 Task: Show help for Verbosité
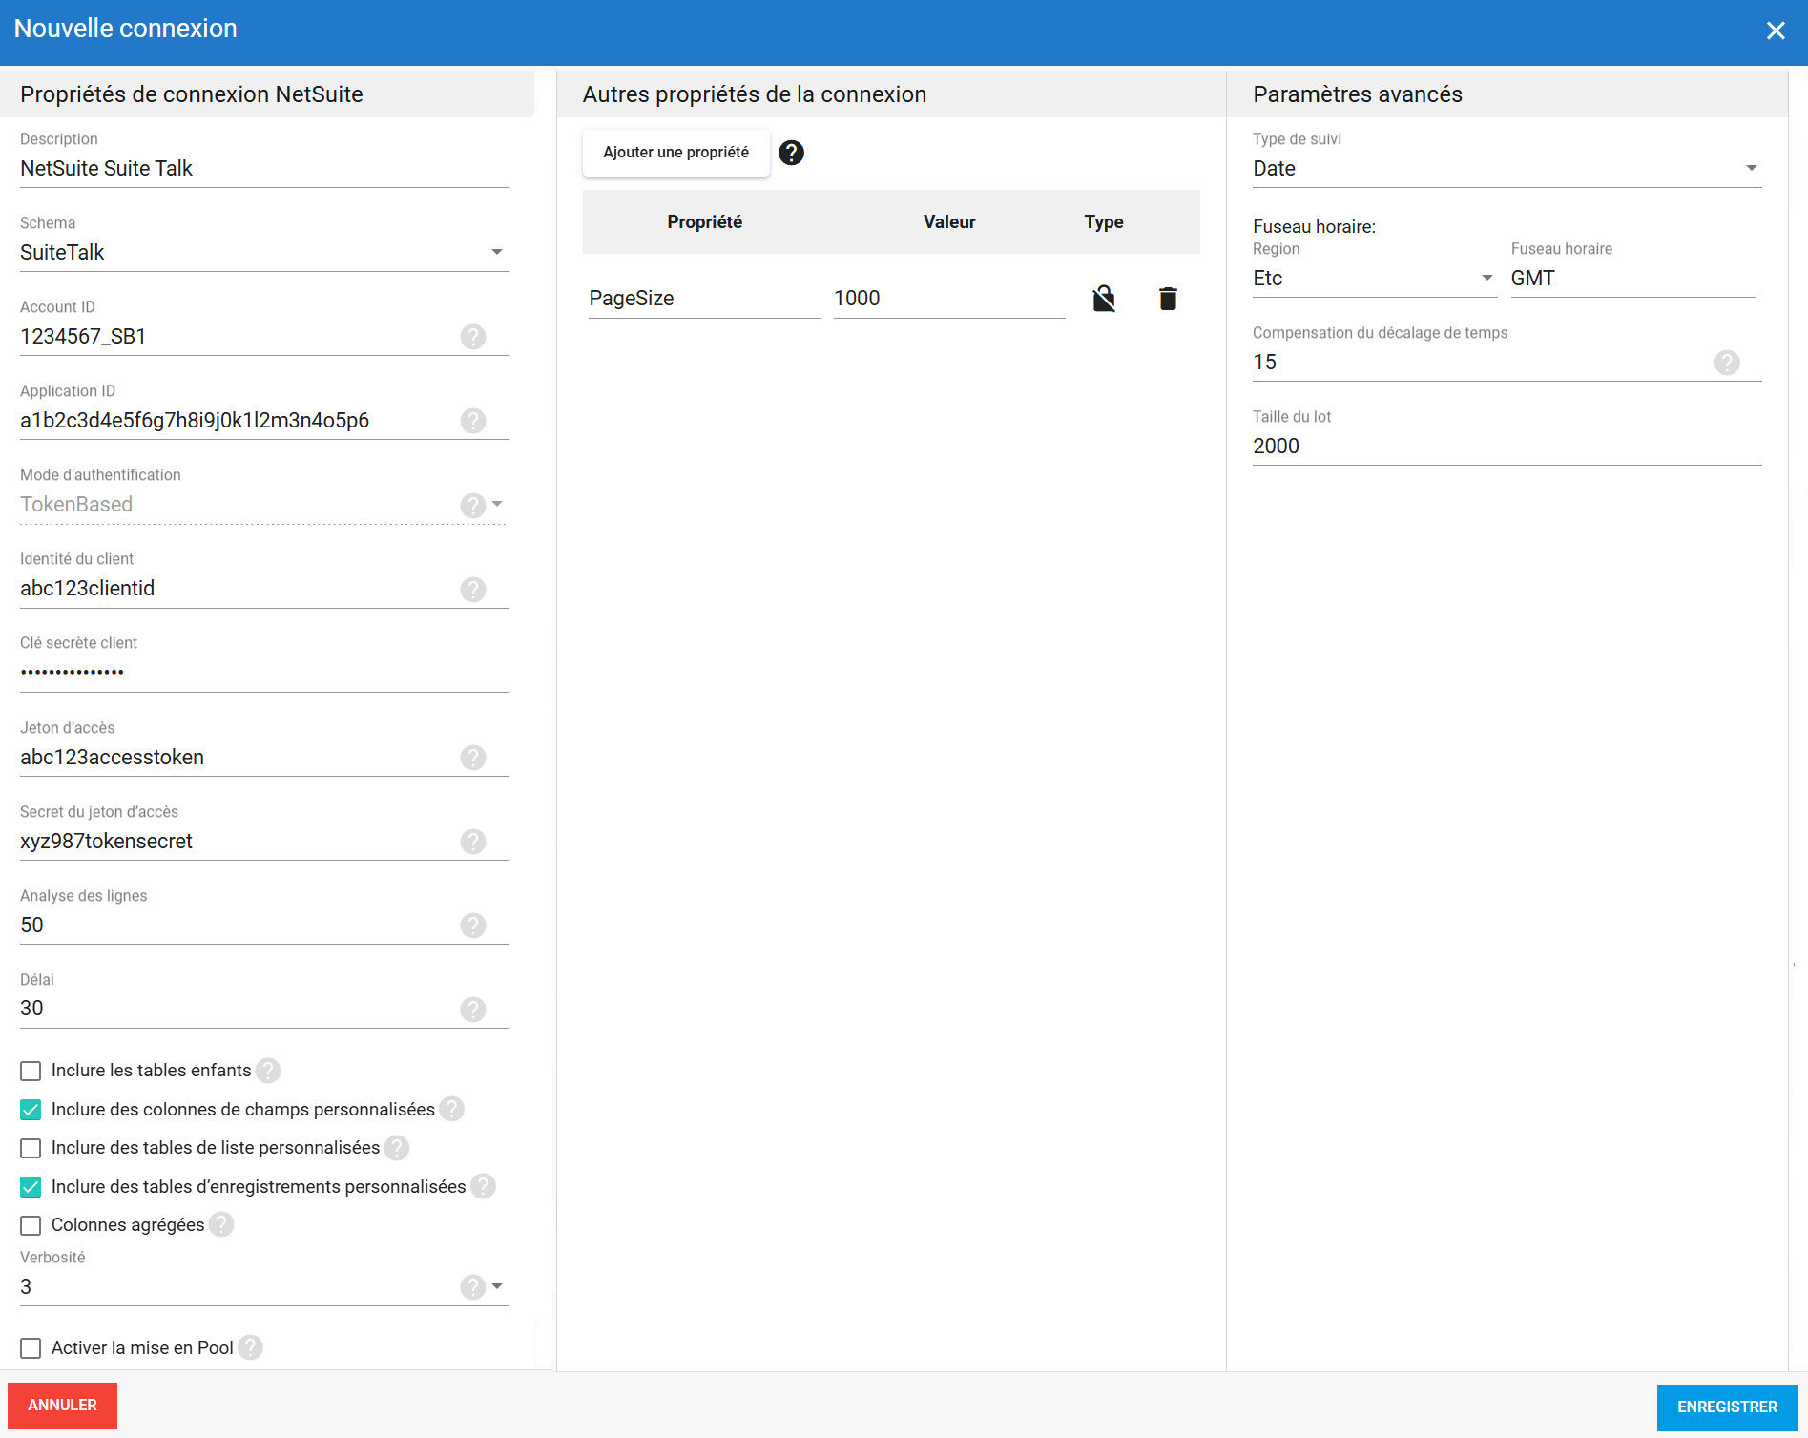(x=473, y=1287)
